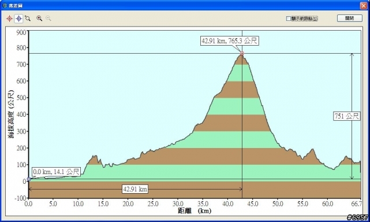Click the '42.91 km' distance label
This screenshot has height=222, width=370.
tap(135, 189)
